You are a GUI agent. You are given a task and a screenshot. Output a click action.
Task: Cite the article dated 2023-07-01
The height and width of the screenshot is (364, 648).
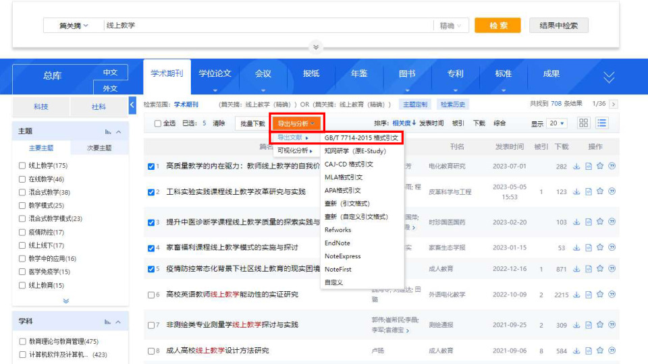point(612,166)
